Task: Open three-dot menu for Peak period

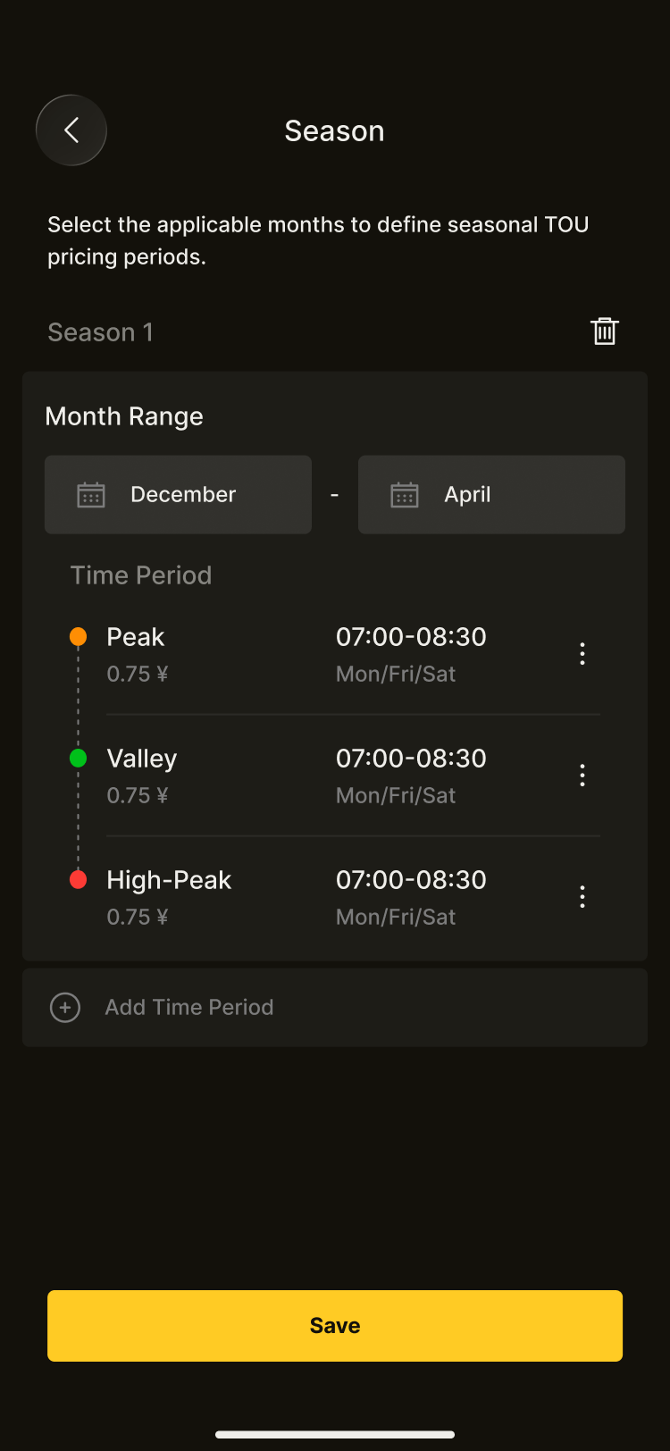Action: tap(582, 654)
